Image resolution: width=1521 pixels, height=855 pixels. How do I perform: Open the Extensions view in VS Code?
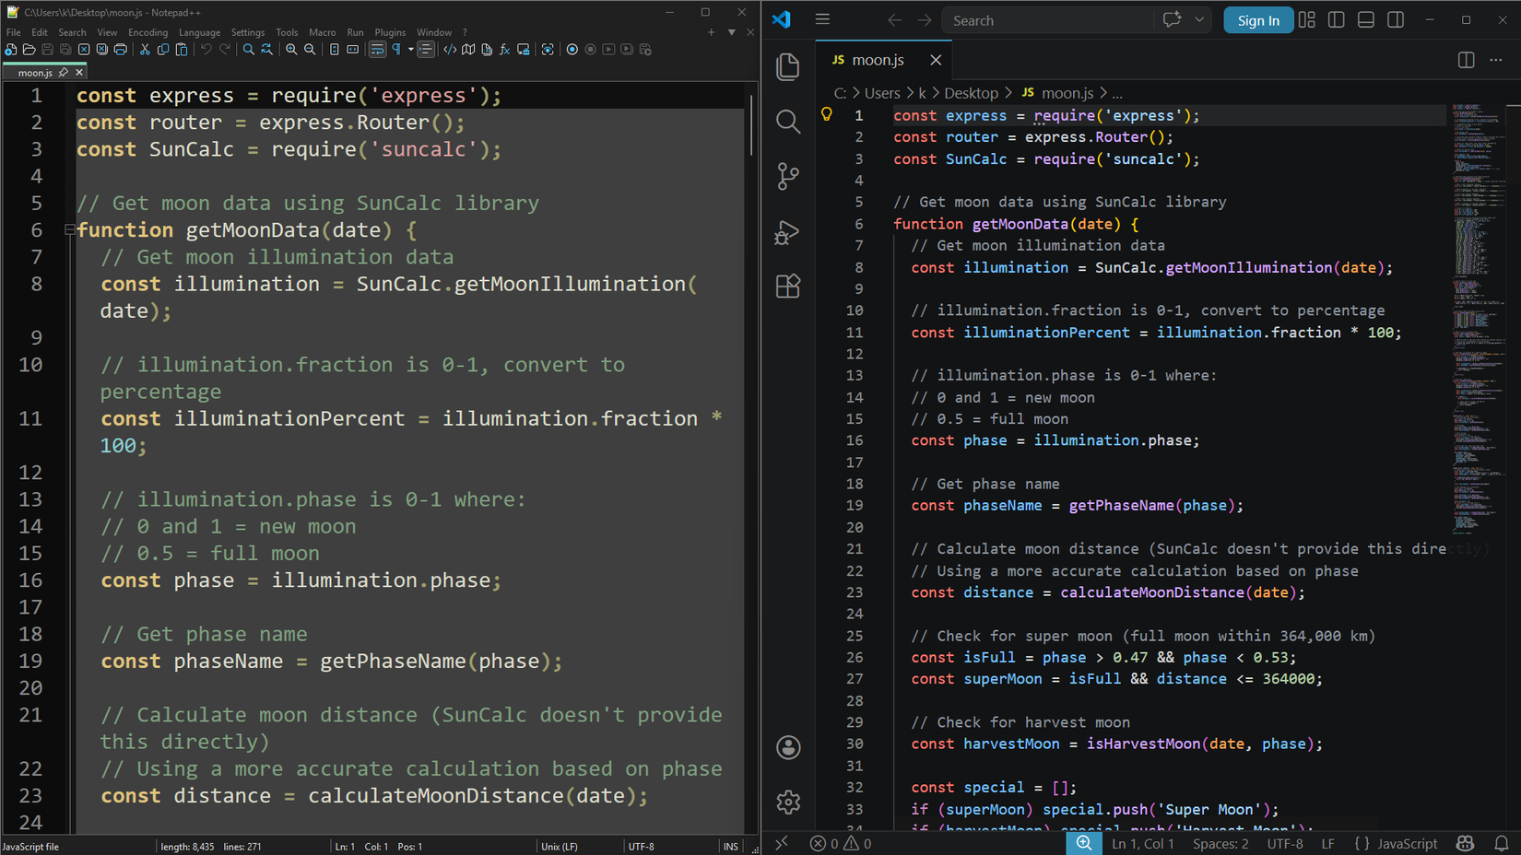(x=788, y=286)
